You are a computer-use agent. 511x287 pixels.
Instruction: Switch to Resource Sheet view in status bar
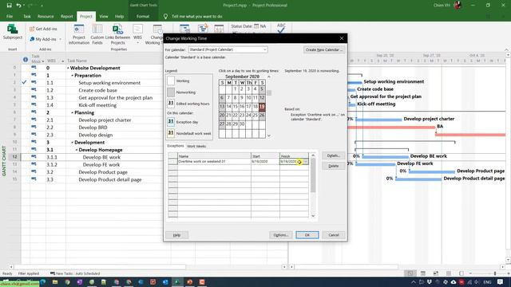click(449, 273)
